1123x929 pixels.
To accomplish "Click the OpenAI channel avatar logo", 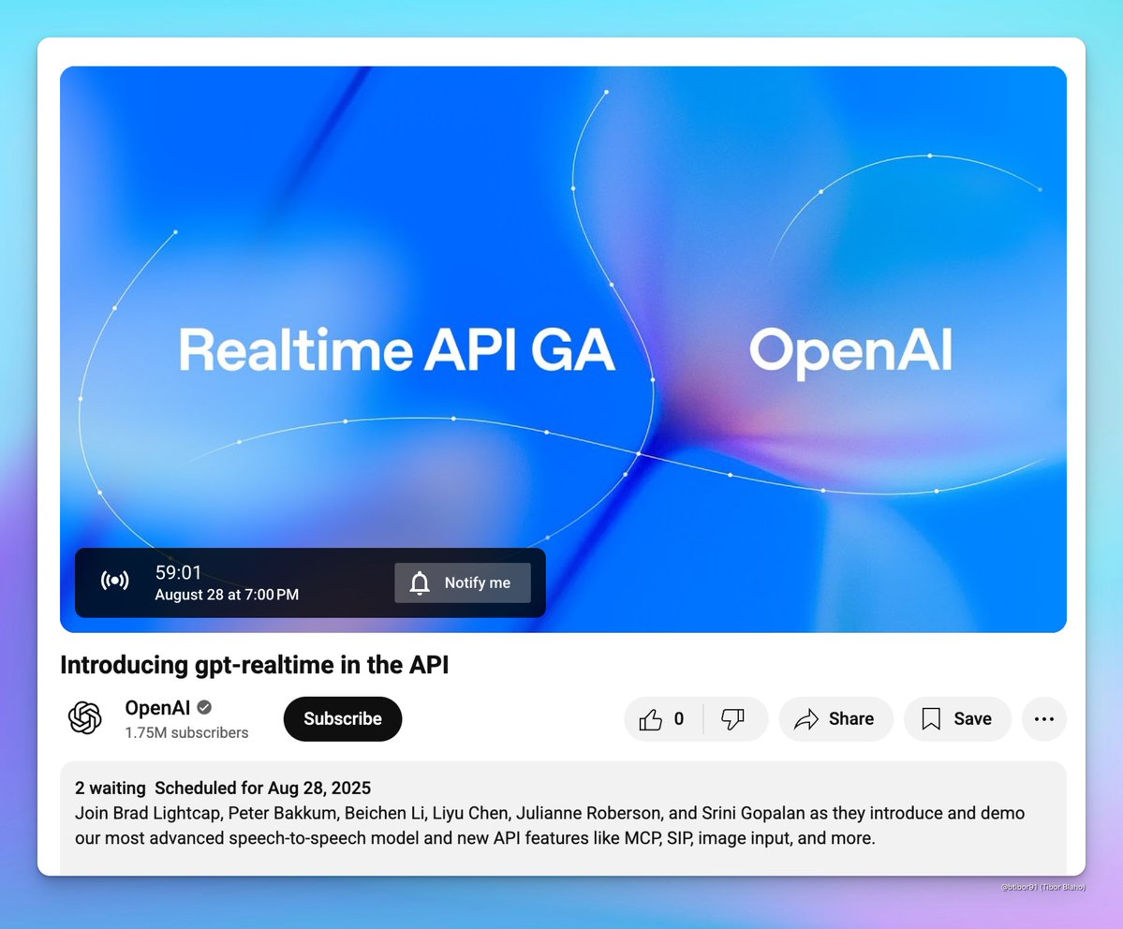I will point(85,718).
